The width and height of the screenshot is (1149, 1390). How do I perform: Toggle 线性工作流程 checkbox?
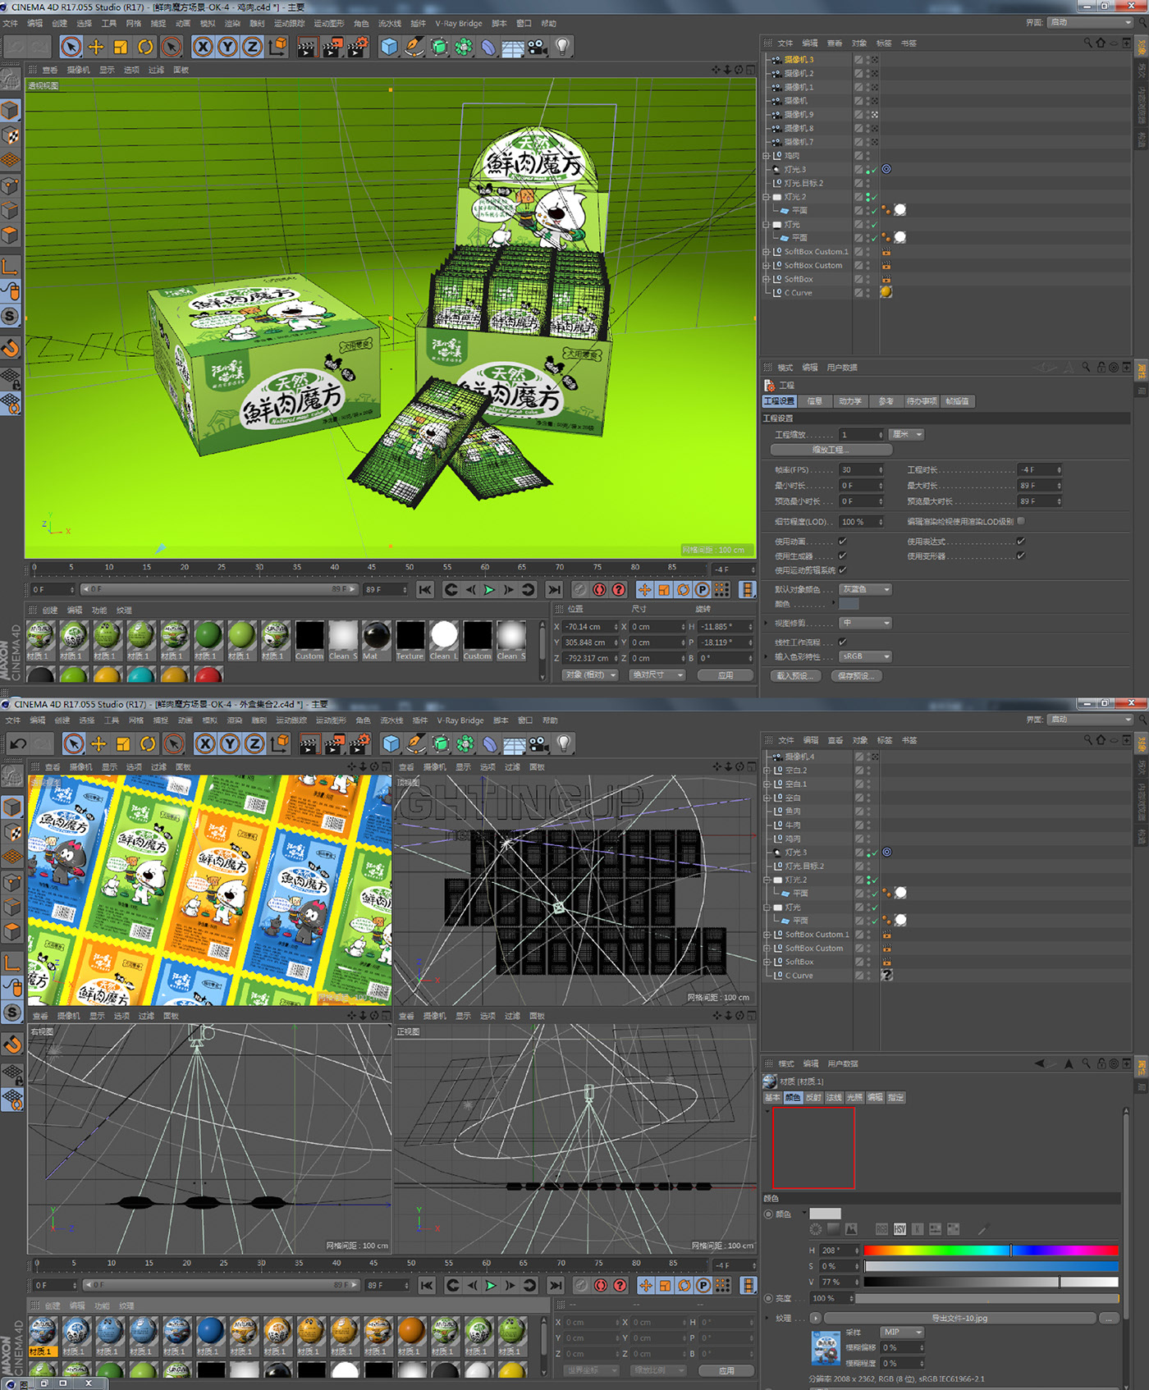842,642
